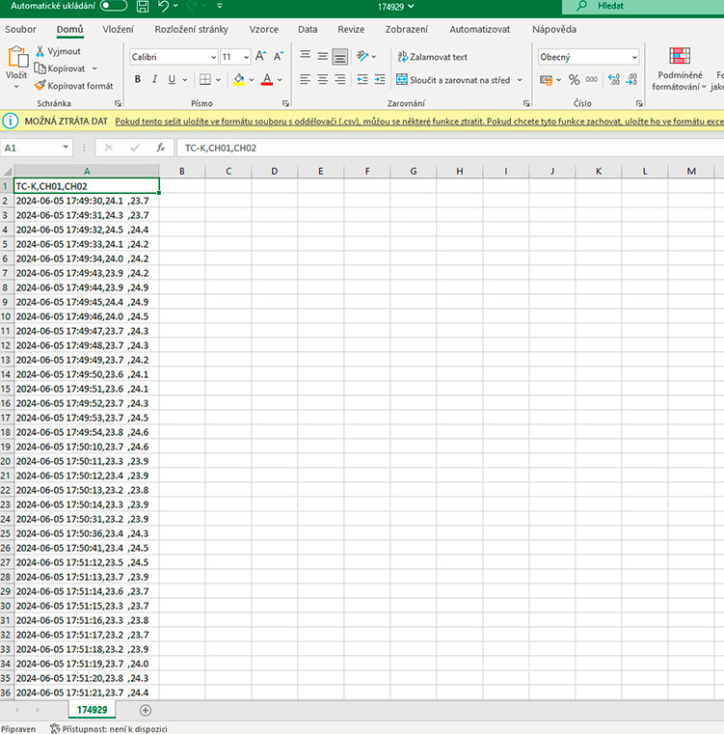Click the increase font size icon
Screen dimensions: 724x734
[x=261, y=57]
